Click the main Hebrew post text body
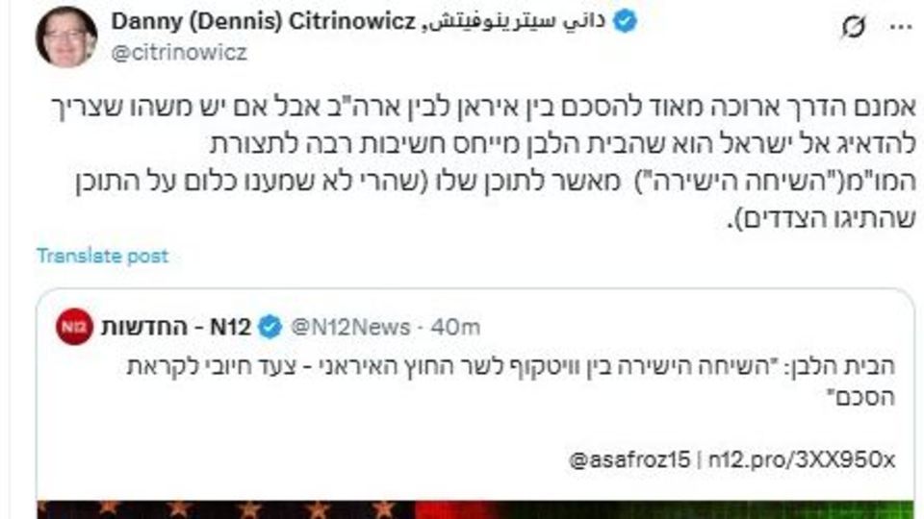The height and width of the screenshot is (519, 924). 481,159
